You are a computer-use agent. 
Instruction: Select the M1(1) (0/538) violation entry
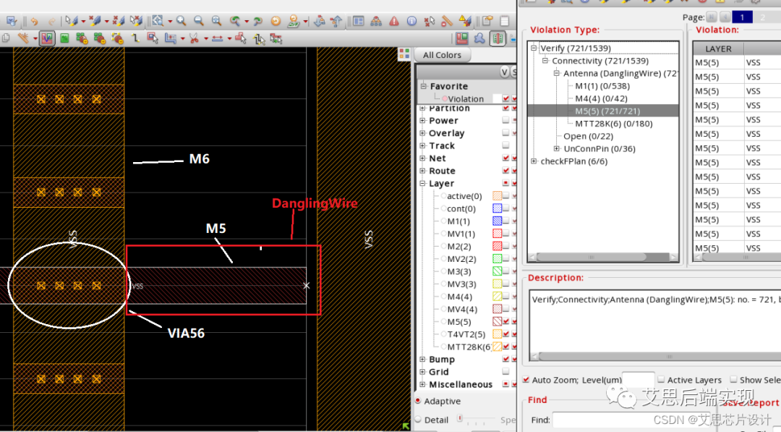coord(604,86)
